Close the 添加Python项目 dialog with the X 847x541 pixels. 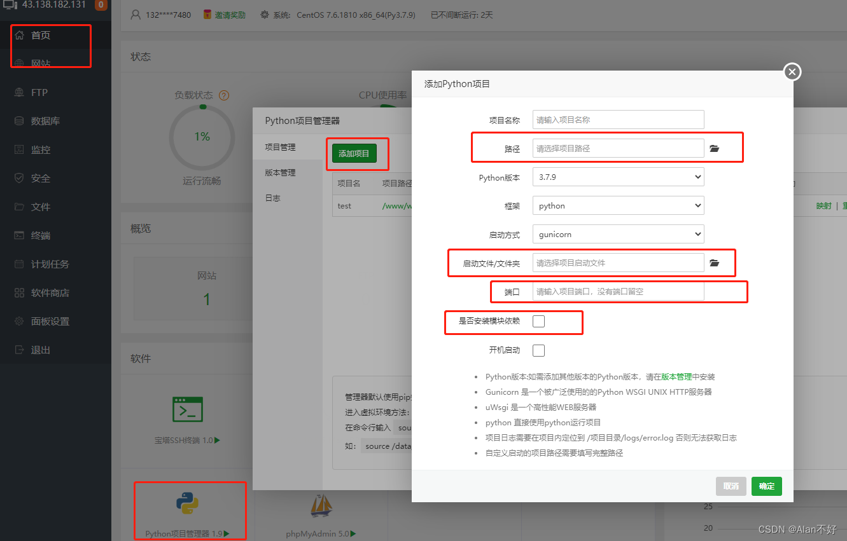point(792,72)
